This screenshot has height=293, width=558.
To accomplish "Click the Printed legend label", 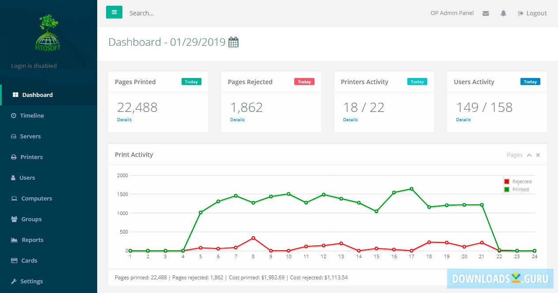I will coord(520,189).
